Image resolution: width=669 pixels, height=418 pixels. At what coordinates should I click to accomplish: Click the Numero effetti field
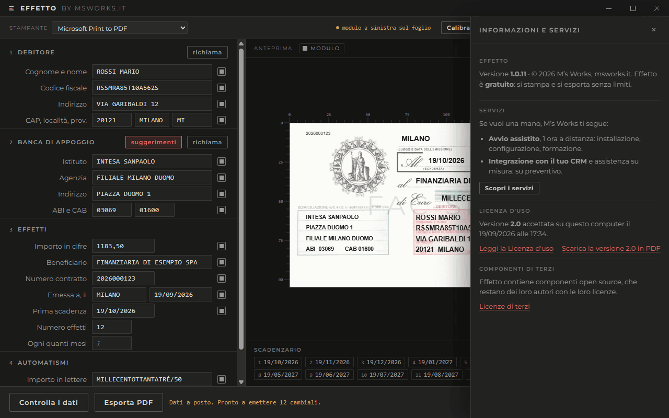tap(112, 327)
